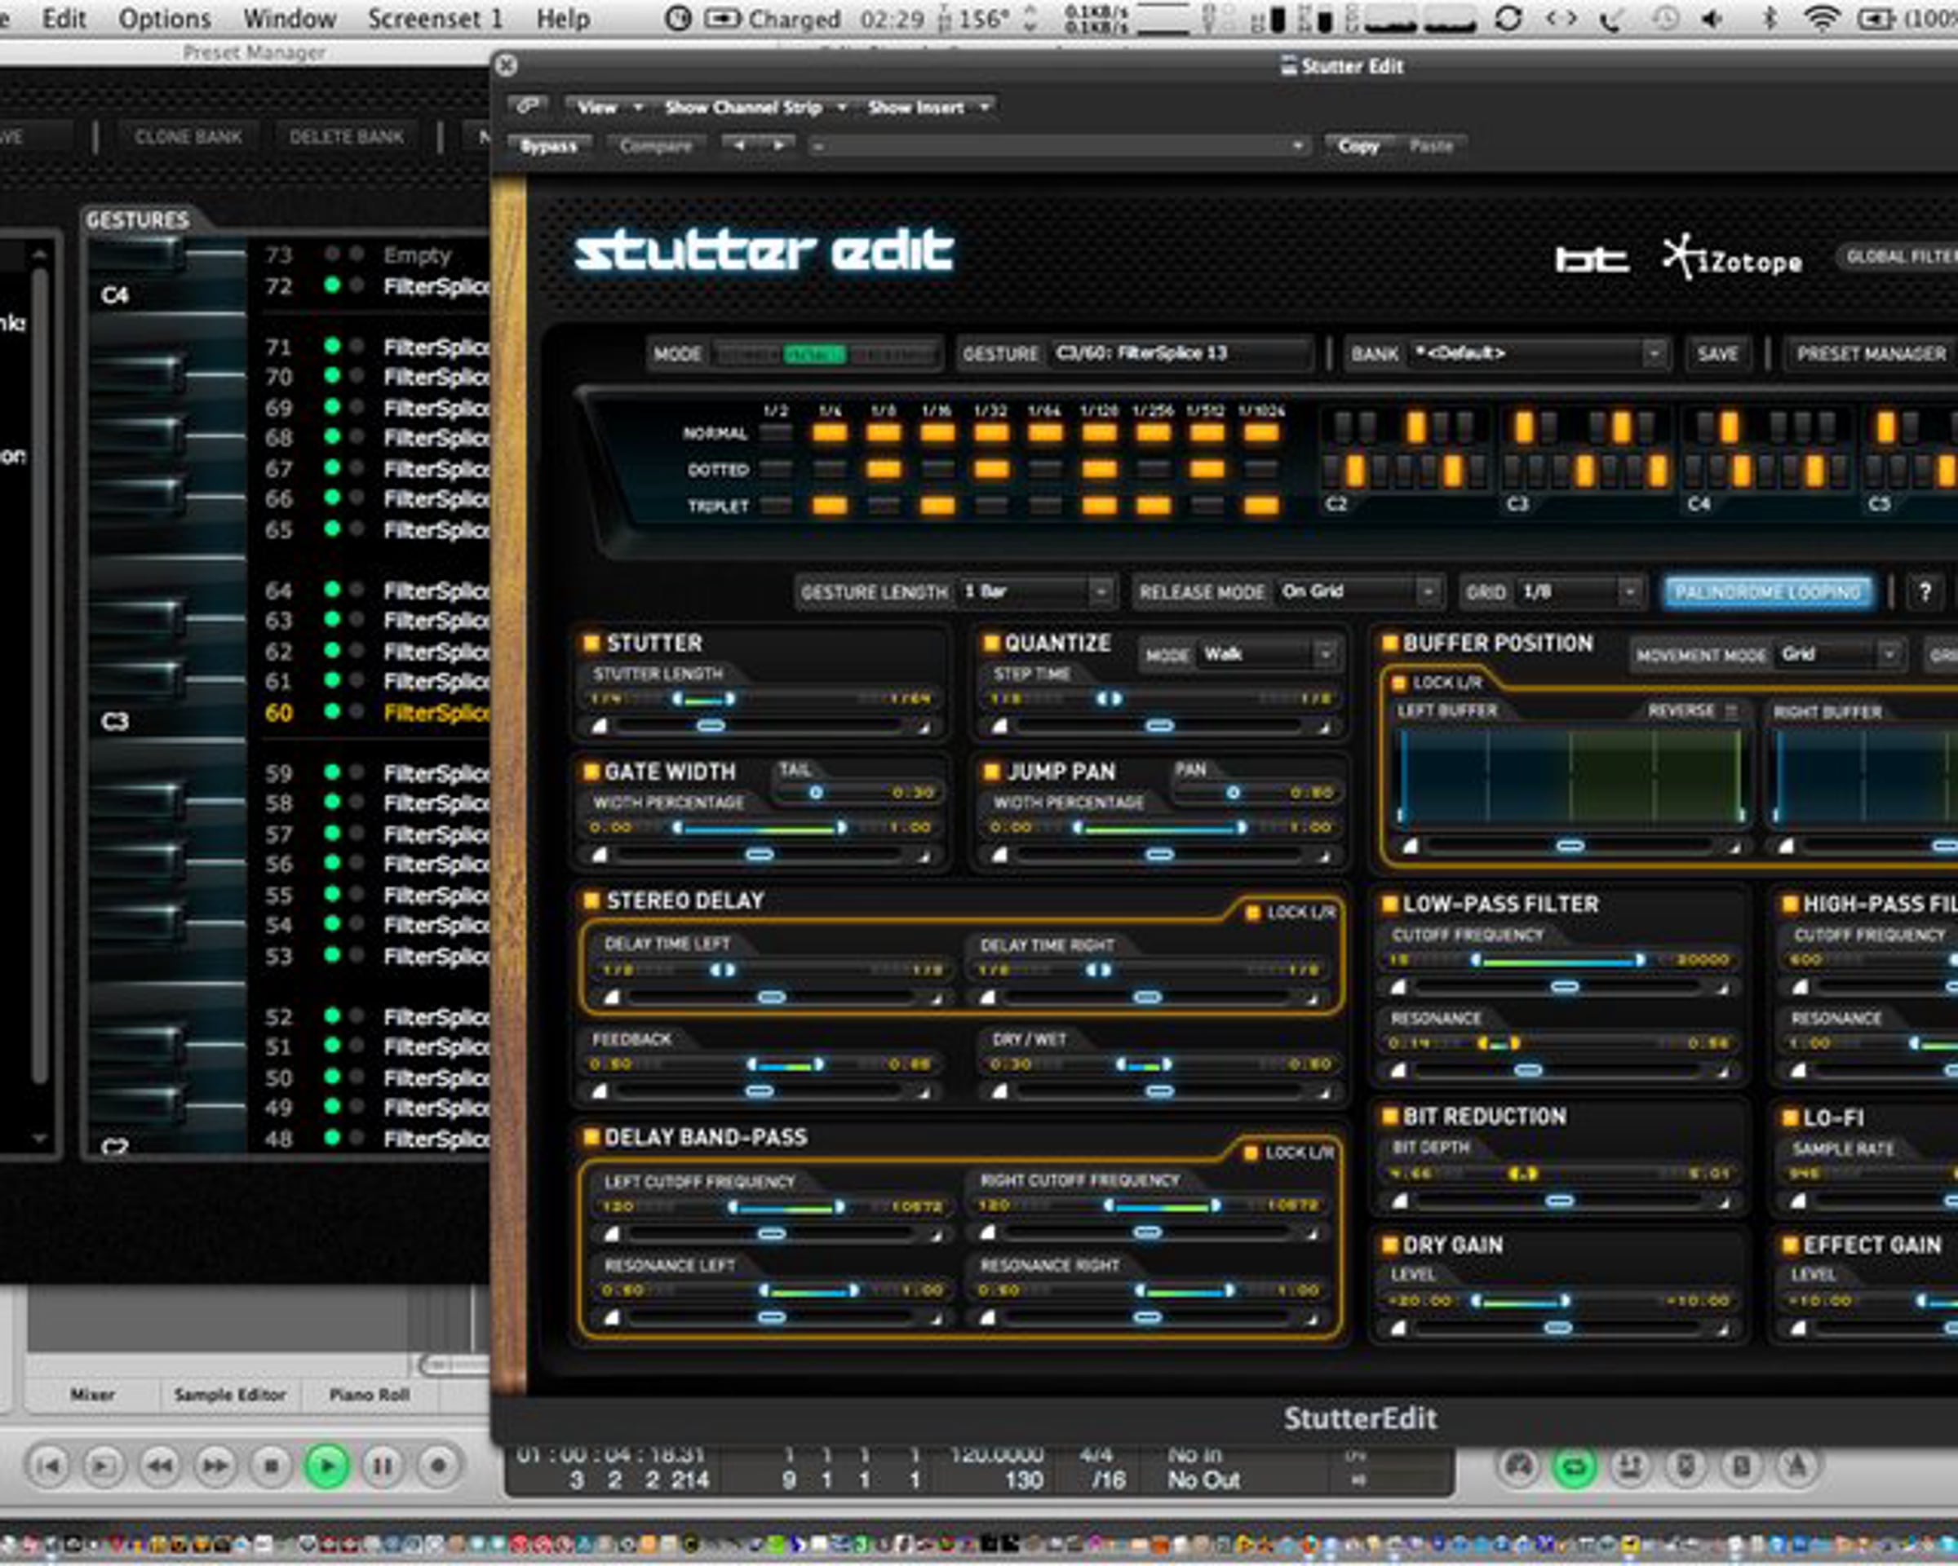The image size is (1958, 1566).
Task: Click the rewind transport button
Action: pos(161,1465)
